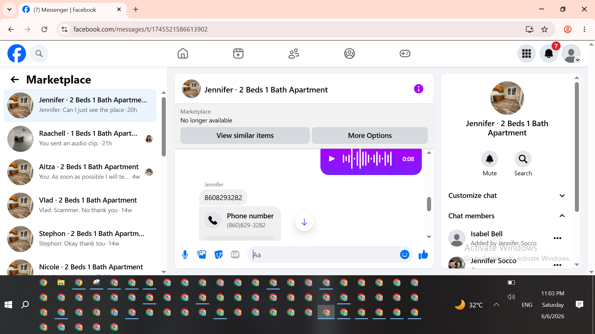Open the Friends icon
The image size is (595, 334).
click(294, 54)
